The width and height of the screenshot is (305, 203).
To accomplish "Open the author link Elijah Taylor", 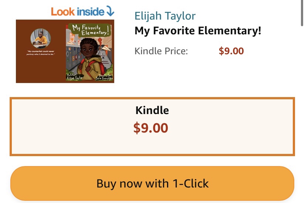I will (165, 16).
